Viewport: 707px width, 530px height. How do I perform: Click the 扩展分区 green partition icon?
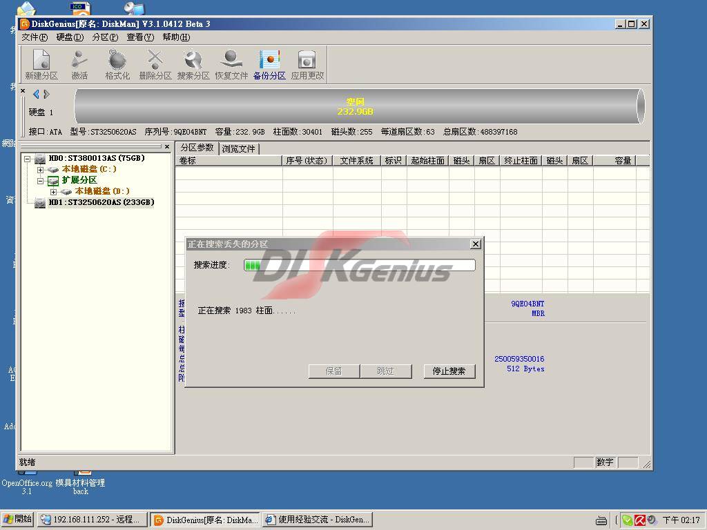tap(53, 181)
